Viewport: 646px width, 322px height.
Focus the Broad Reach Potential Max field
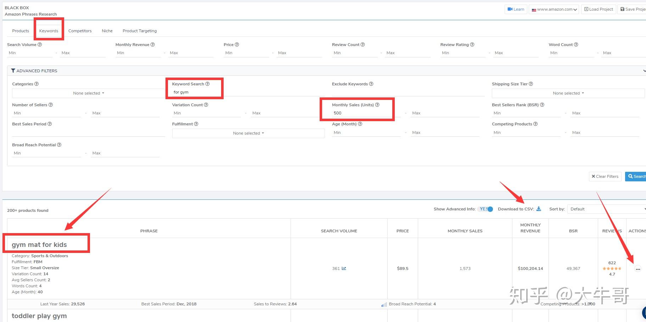pos(125,153)
